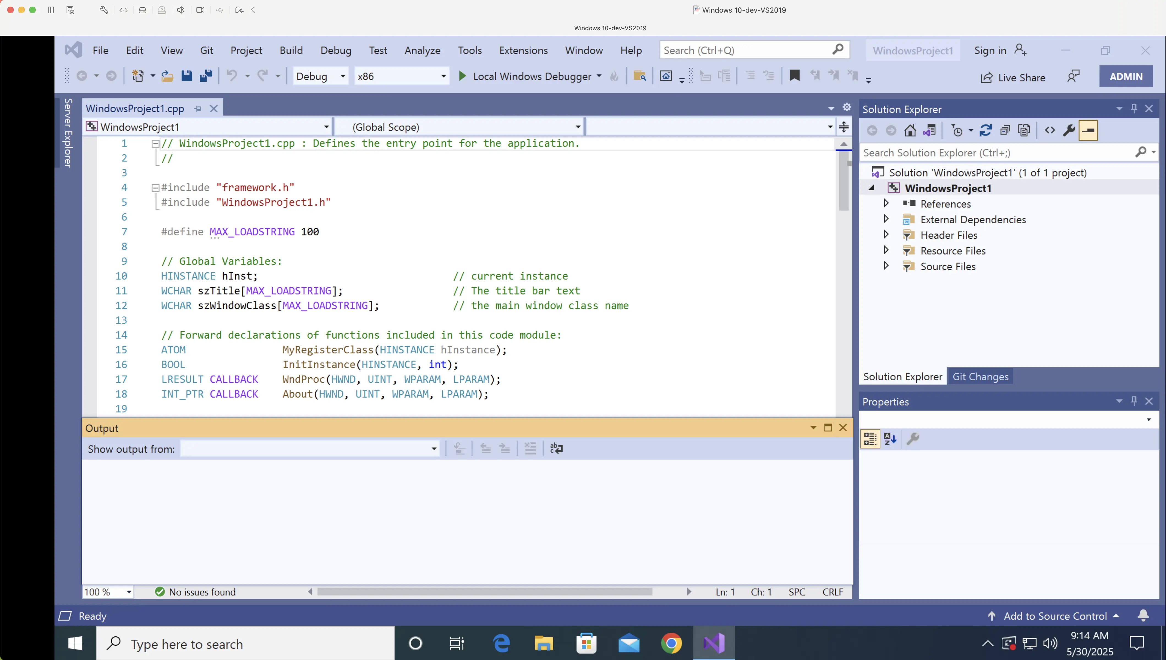Screen dimensions: 1166x660
Task: Open the Local Windows Debugger dropdown arrow
Action: [599, 76]
